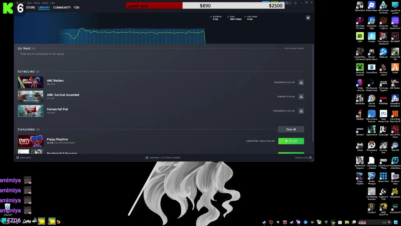The width and height of the screenshot is (401, 226).
Task: Open the Ubisoft Connect desktop icon
Action: tap(372, 101)
